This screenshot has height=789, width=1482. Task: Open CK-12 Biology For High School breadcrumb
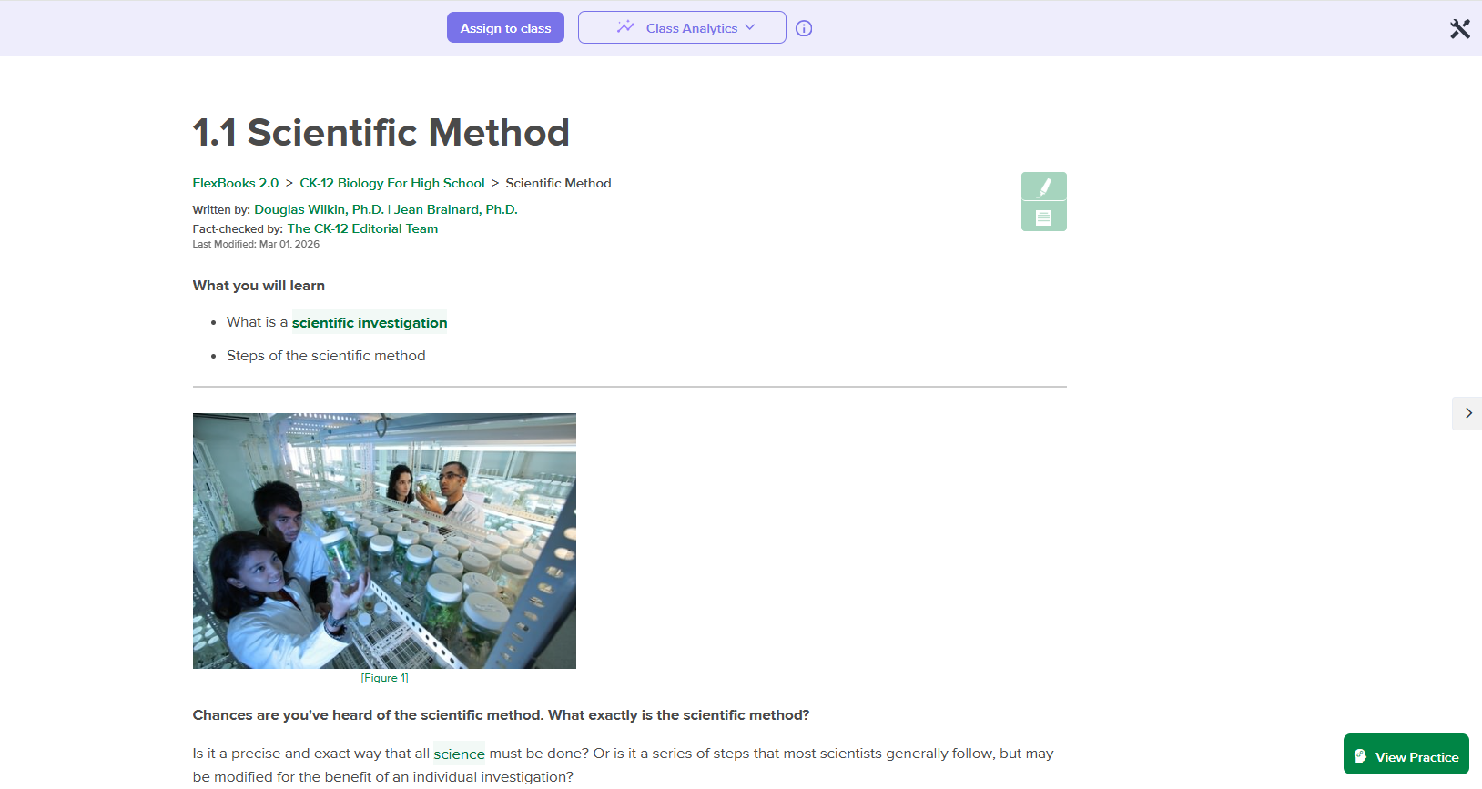tap(392, 183)
